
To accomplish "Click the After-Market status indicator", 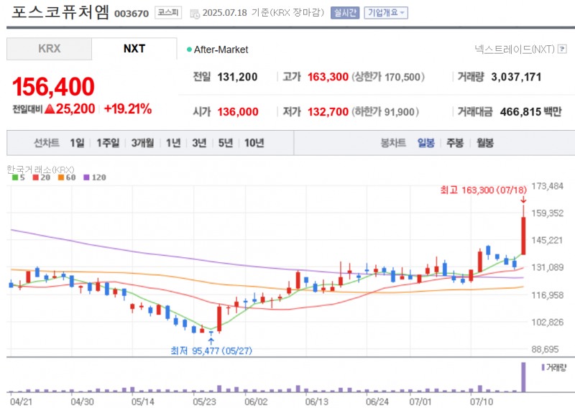I will (x=218, y=50).
